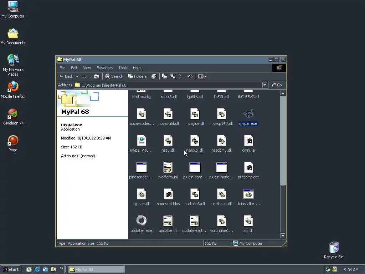Launch Outlook Express from Quick Launch
Viewport: 365px width, 274px height.
pos(45,269)
